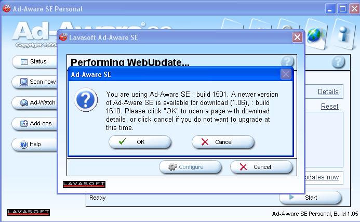This screenshot has width=360, height=222.
Task: Click the Reset link in main window
Action: [x=330, y=107]
